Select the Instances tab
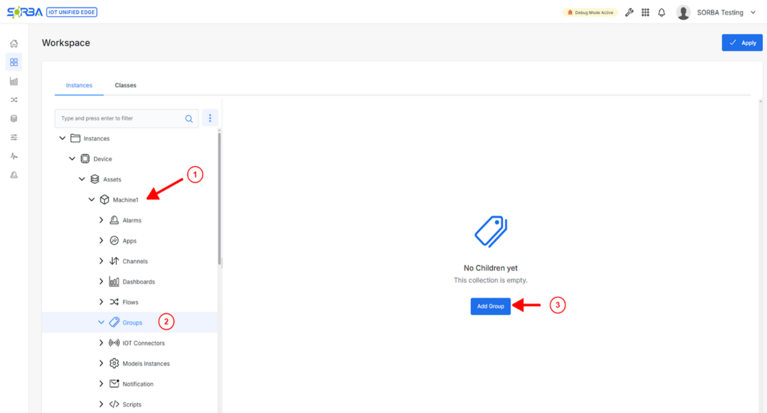The width and height of the screenshot is (767, 413). coord(79,85)
